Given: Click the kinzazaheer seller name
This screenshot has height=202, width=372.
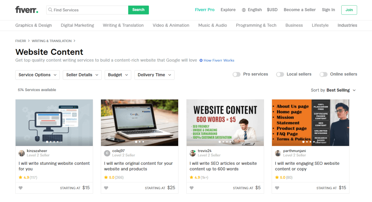Looking at the screenshot, I should [x=37, y=151].
